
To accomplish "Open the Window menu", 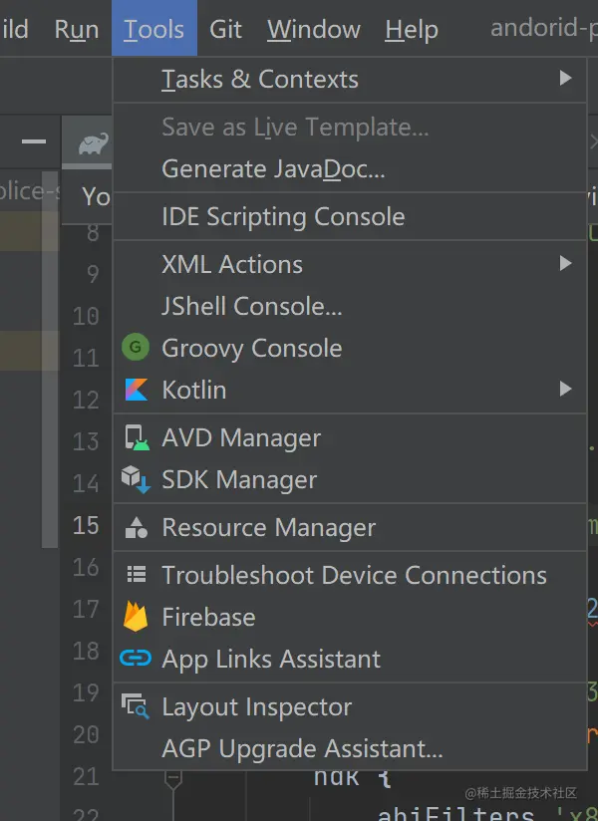I will pyautogui.click(x=314, y=29).
